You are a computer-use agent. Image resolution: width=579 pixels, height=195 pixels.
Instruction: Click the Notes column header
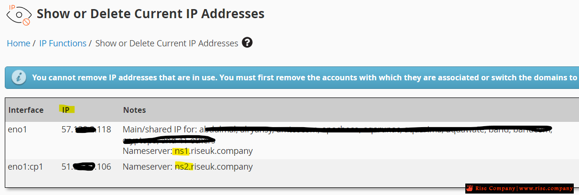click(x=134, y=110)
